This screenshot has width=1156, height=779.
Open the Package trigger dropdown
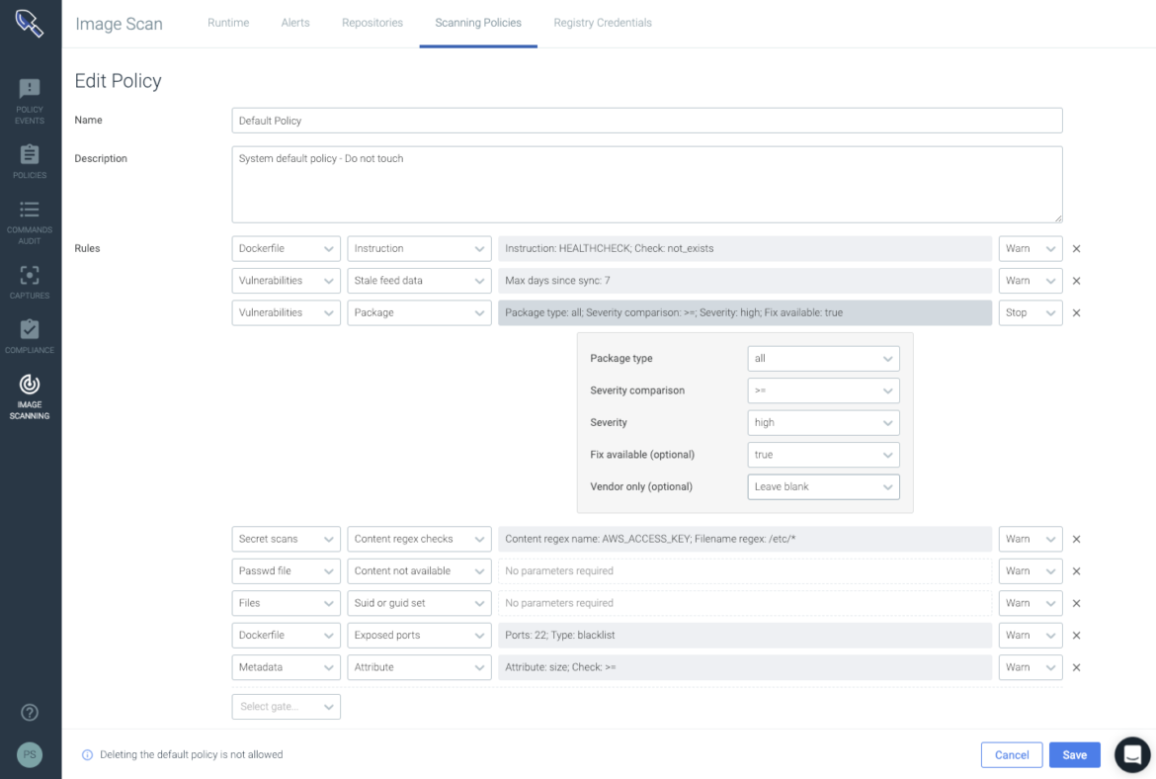(x=420, y=312)
